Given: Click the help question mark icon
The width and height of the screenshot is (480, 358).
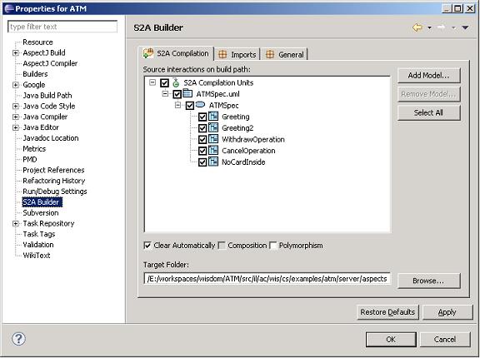Looking at the screenshot, I should pyautogui.click(x=18, y=339).
